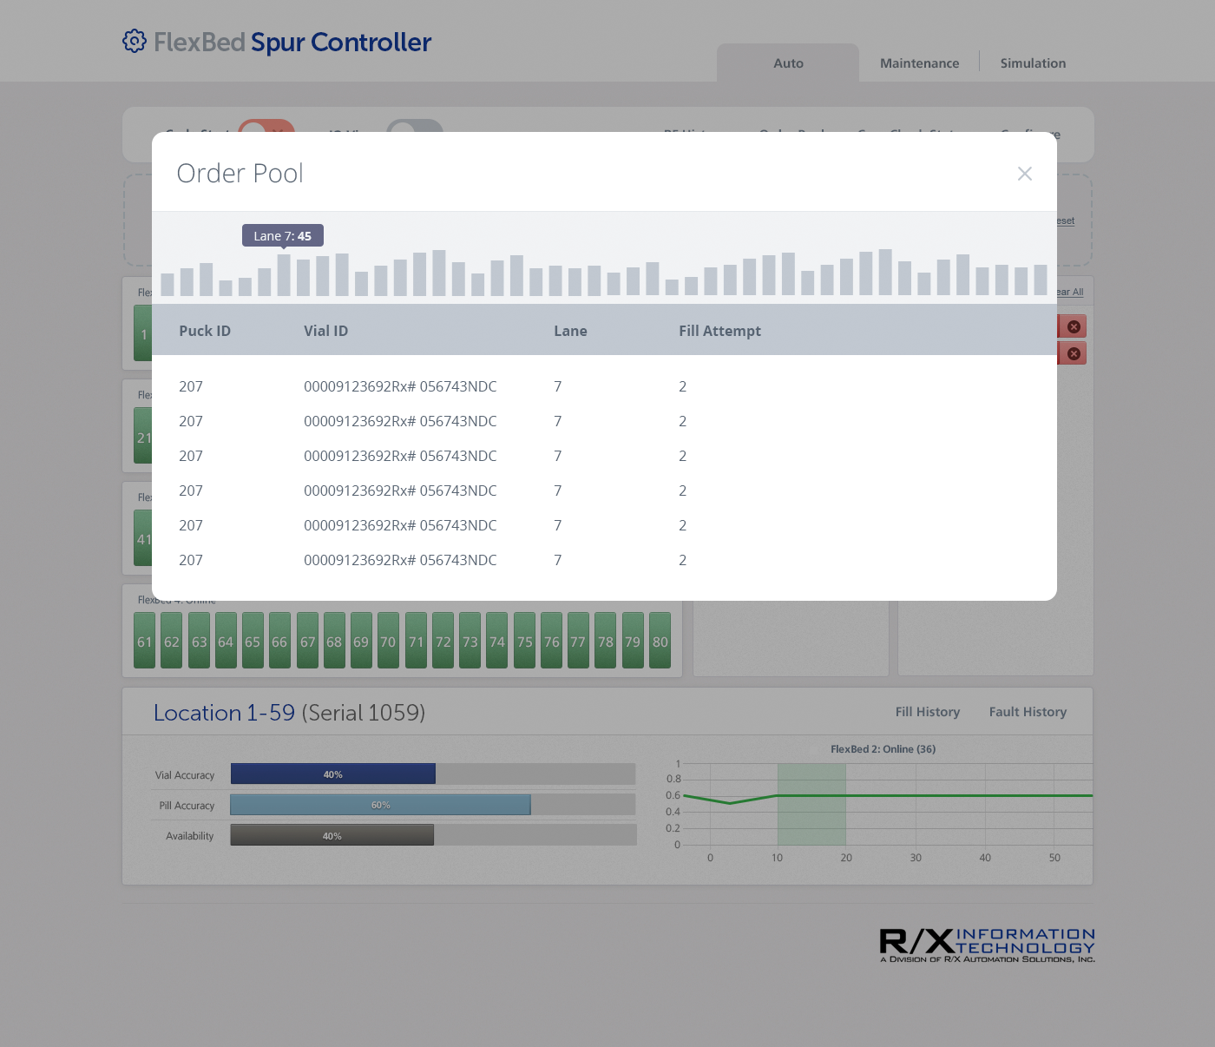The width and height of the screenshot is (1215, 1047).
Task: Select location 67 cell
Action: coord(307,641)
